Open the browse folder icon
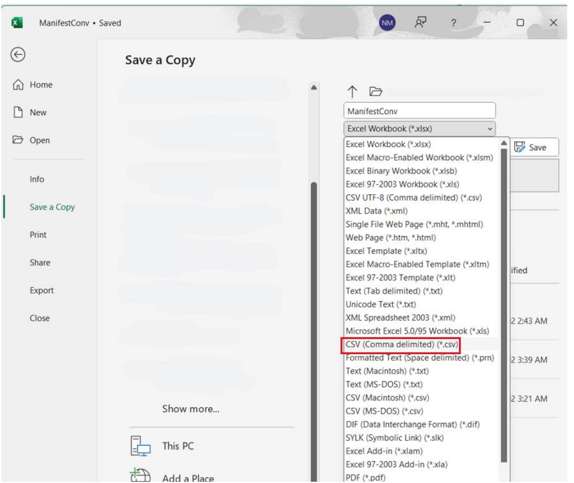This screenshot has width=574, height=483. click(376, 92)
